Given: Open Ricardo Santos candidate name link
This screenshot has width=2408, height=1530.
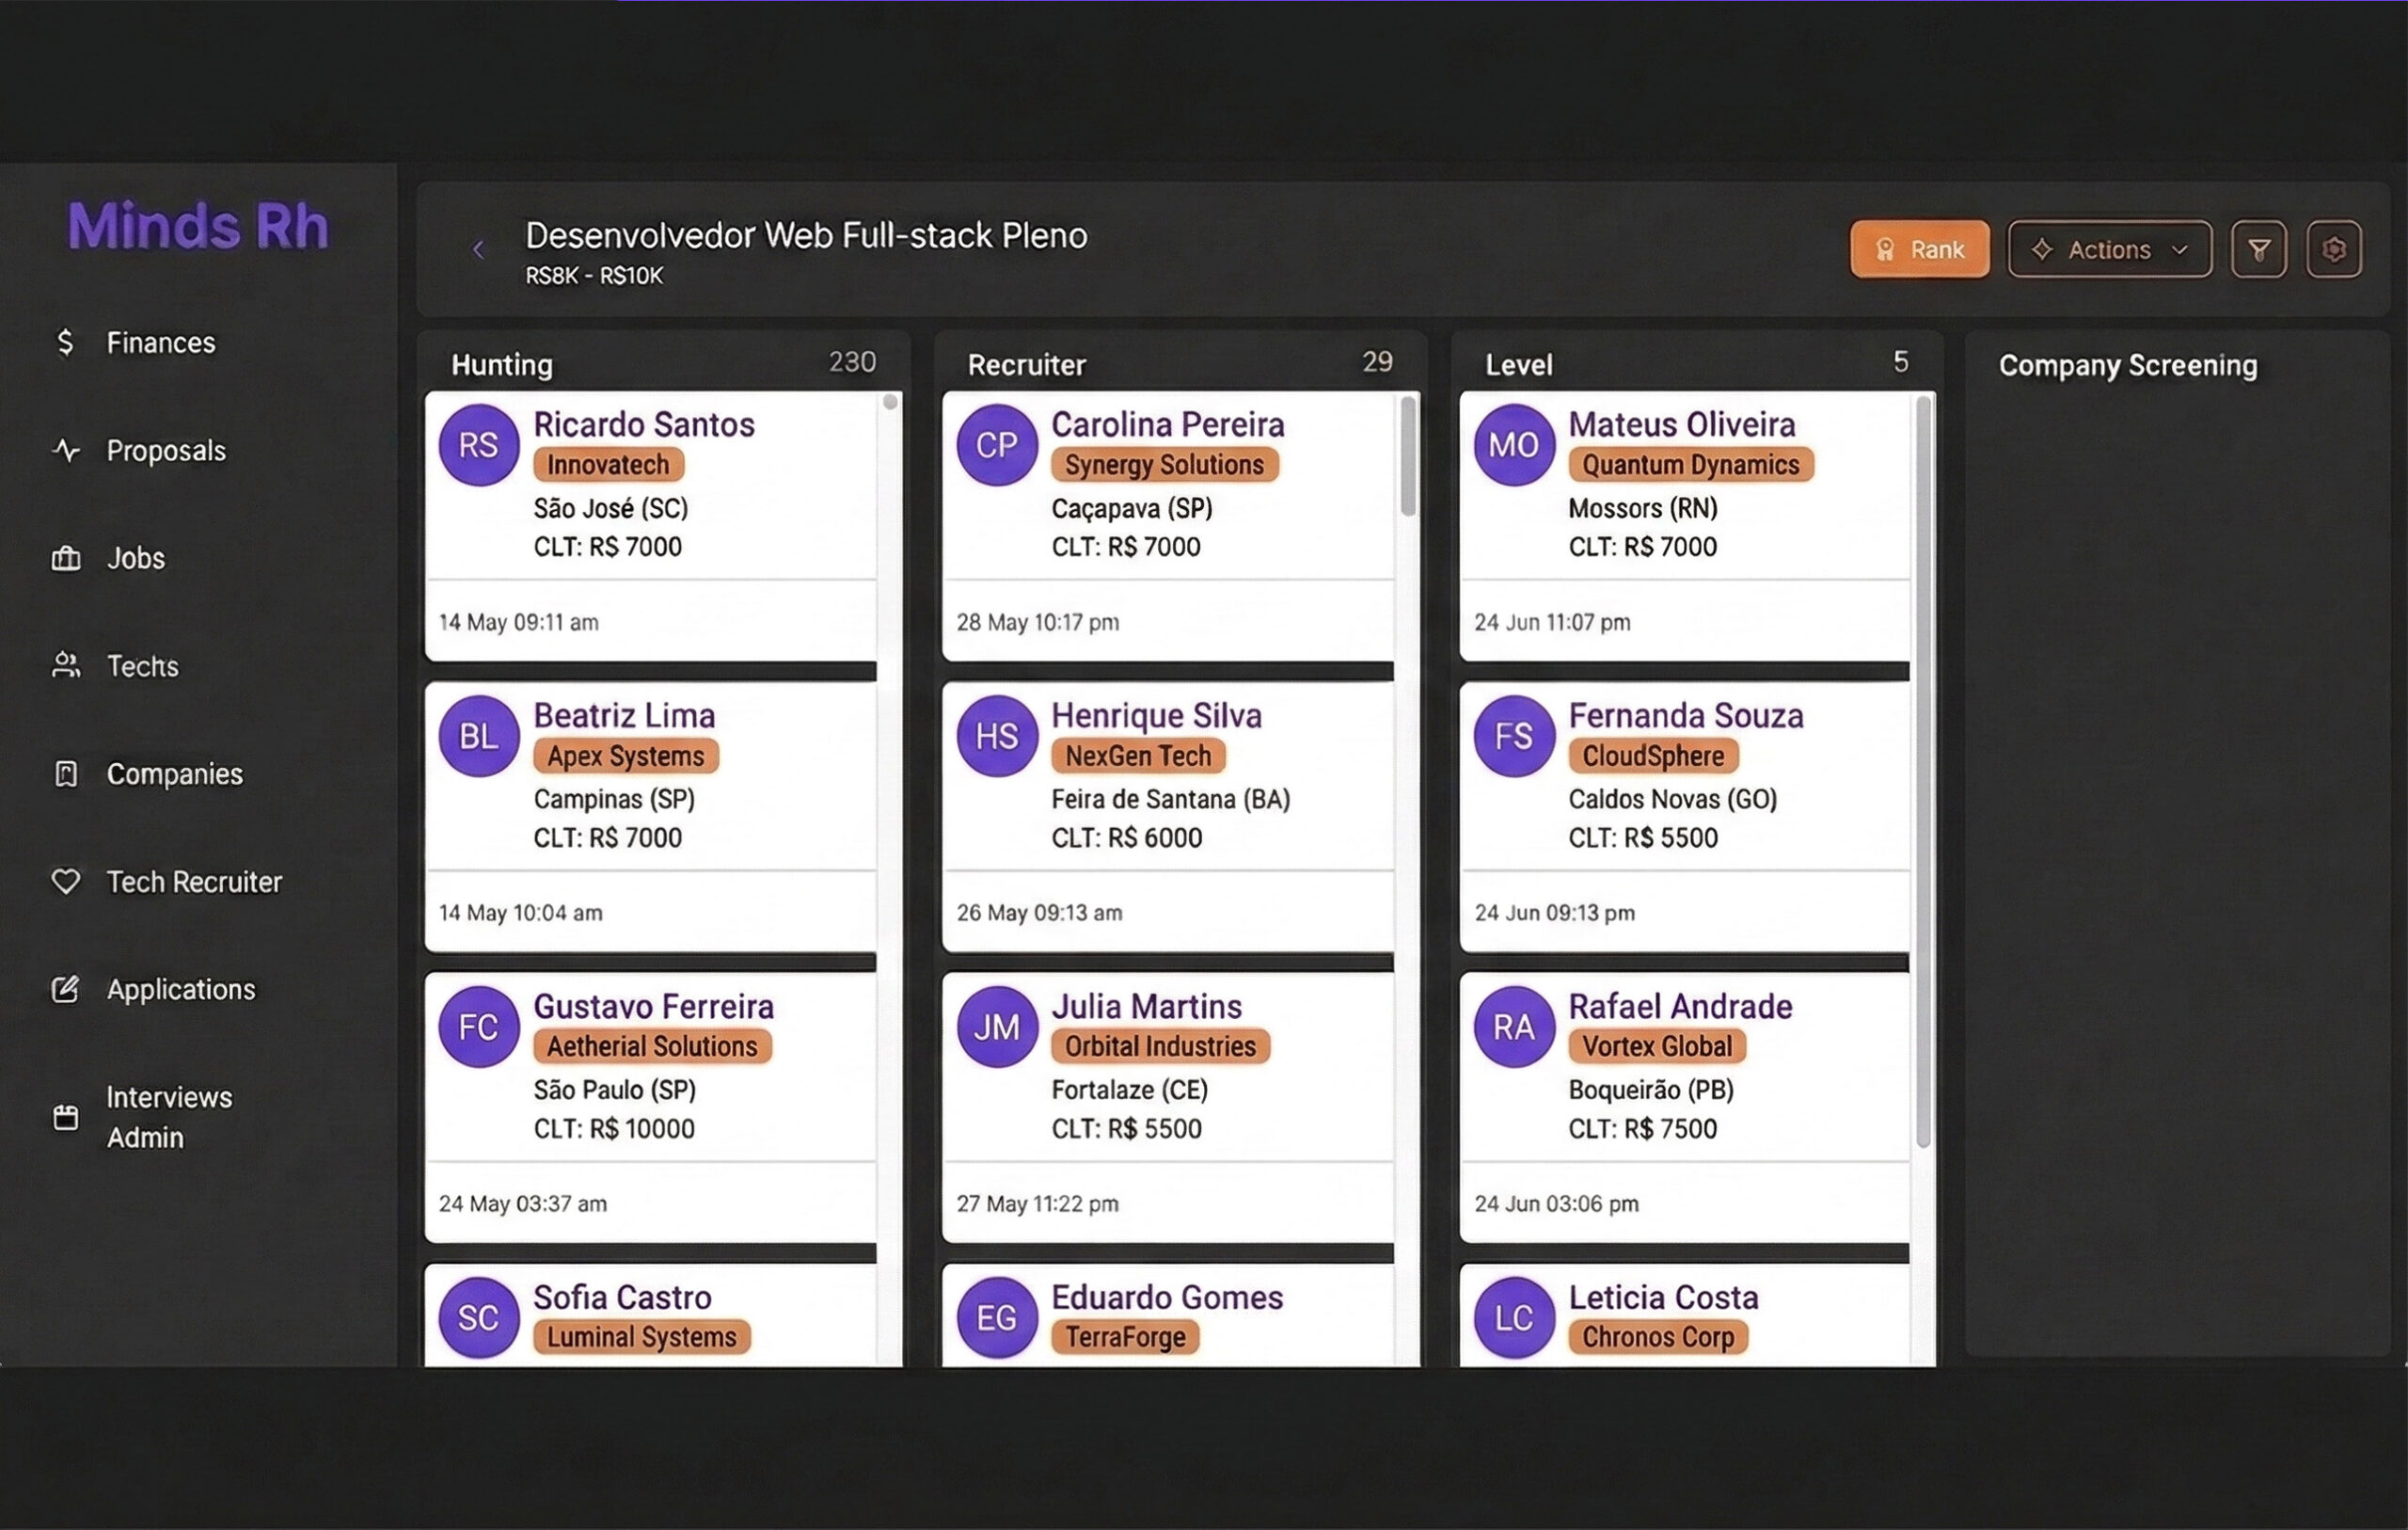Looking at the screenshot, I should point(643,424).
